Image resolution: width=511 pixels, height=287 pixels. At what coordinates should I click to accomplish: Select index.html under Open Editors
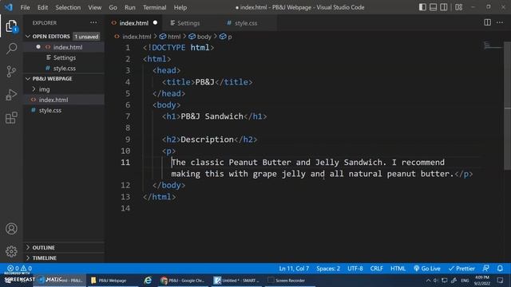(64, 47)
